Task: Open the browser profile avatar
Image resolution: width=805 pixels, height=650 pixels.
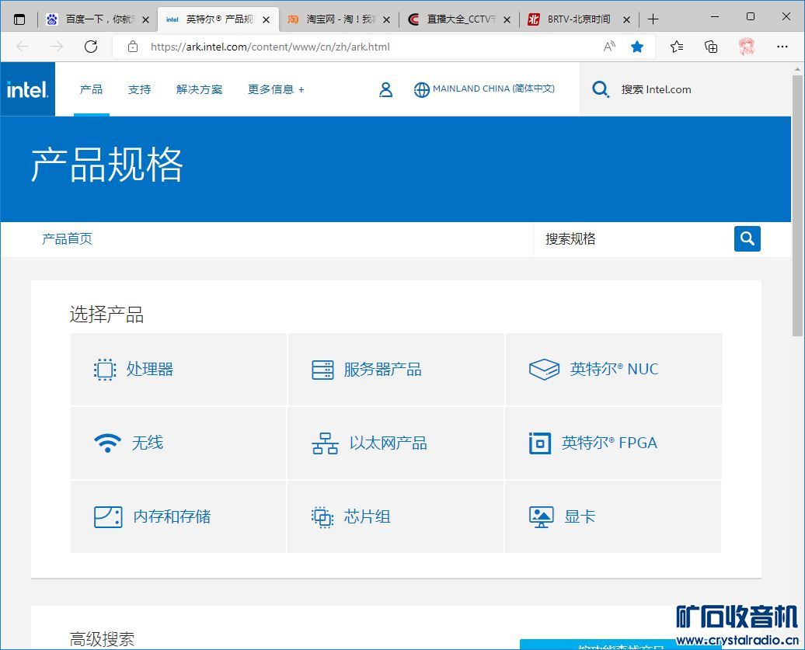Action: tap(747, 47)
